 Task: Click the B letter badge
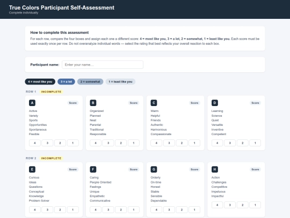pos(93,103)
